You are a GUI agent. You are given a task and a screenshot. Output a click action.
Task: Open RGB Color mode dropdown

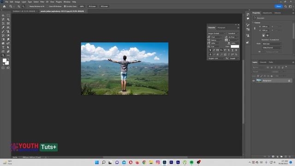[x=272, y=44]
